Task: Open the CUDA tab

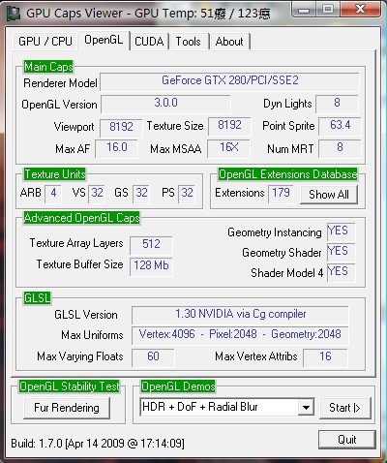Action: [x=149, y=42]
